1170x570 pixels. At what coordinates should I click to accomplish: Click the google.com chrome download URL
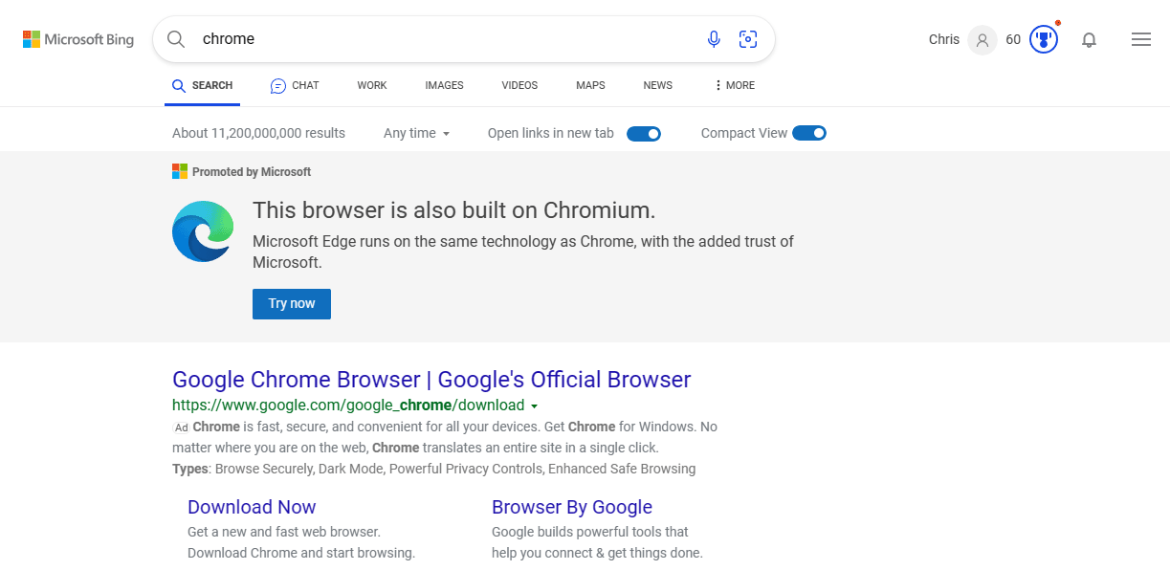click(348, 405)
